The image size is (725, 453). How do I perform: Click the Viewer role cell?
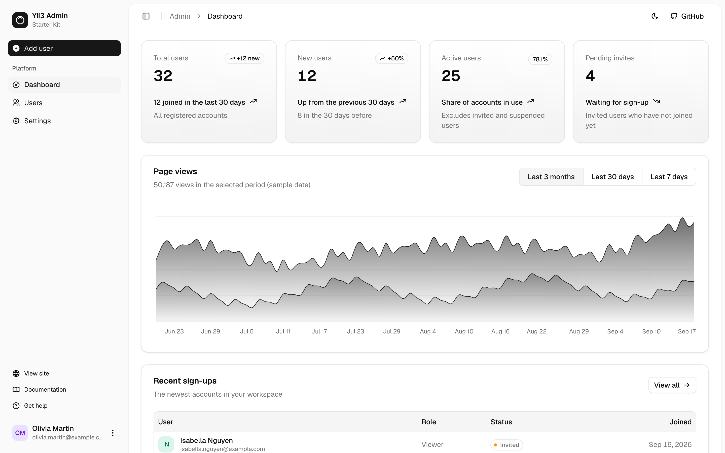point(432,445)
